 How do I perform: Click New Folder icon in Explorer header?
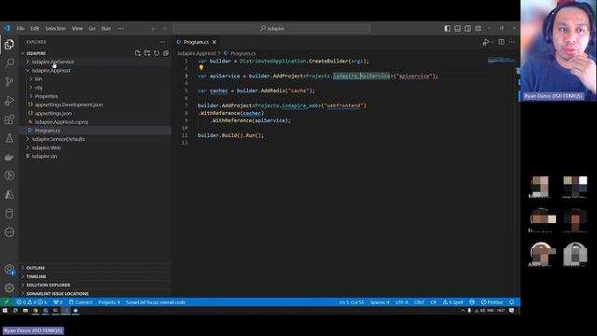point(147,53)
